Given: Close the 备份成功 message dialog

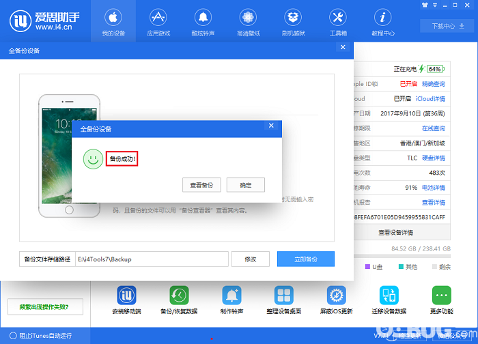Looking at the screenshot, I should click(271, 126).
